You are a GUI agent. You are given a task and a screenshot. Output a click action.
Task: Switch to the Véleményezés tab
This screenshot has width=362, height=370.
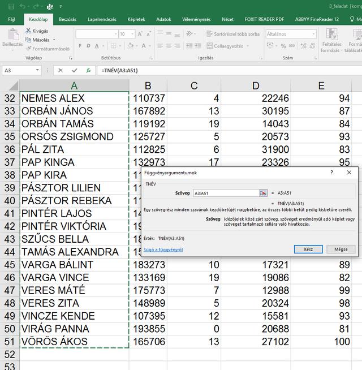pyautogui.click(x=196, y=19)
